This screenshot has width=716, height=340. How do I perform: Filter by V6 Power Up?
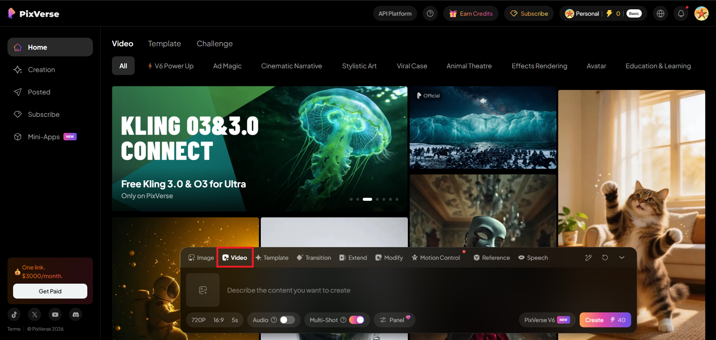coord(171,66)
